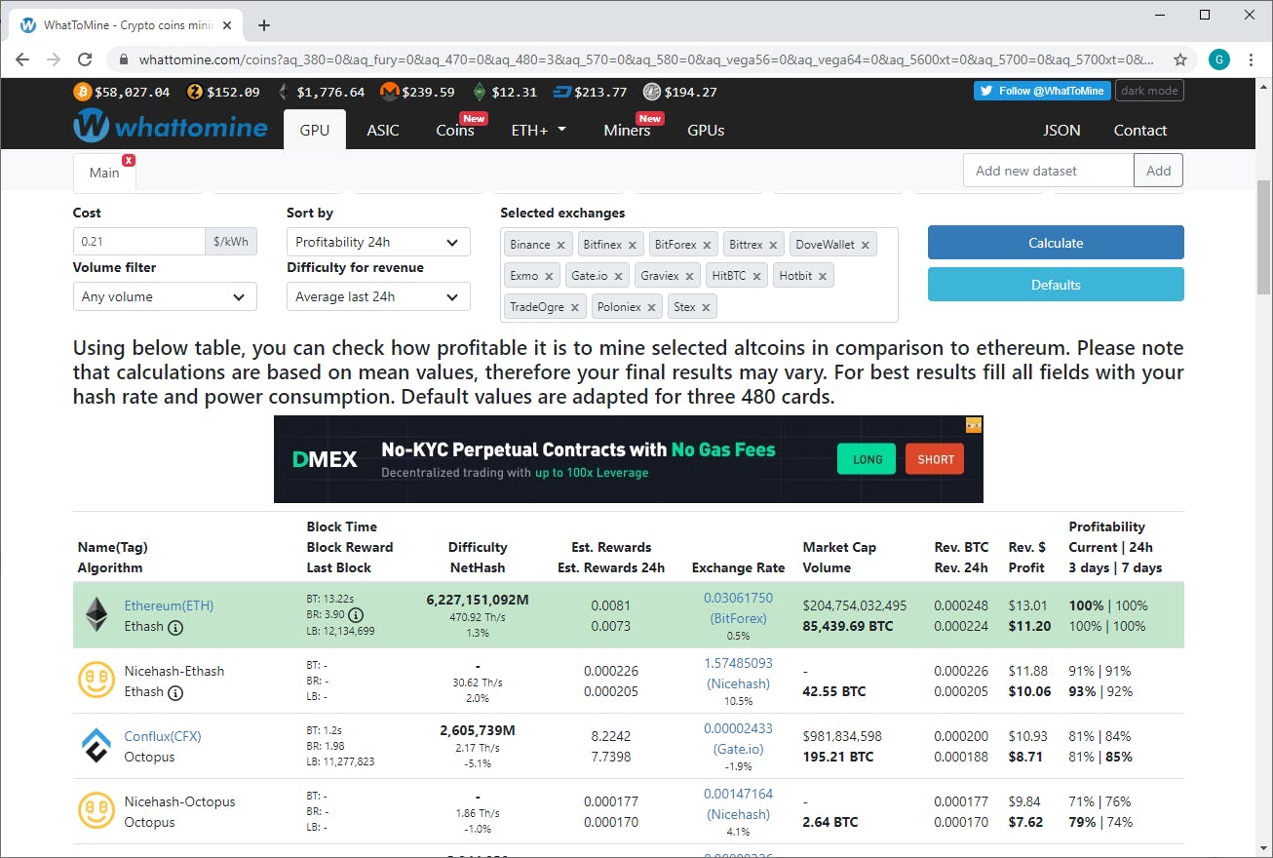Remove Hotbit from selected exchanges
The height and width of the screenshot is (858, 1273).
823,276
